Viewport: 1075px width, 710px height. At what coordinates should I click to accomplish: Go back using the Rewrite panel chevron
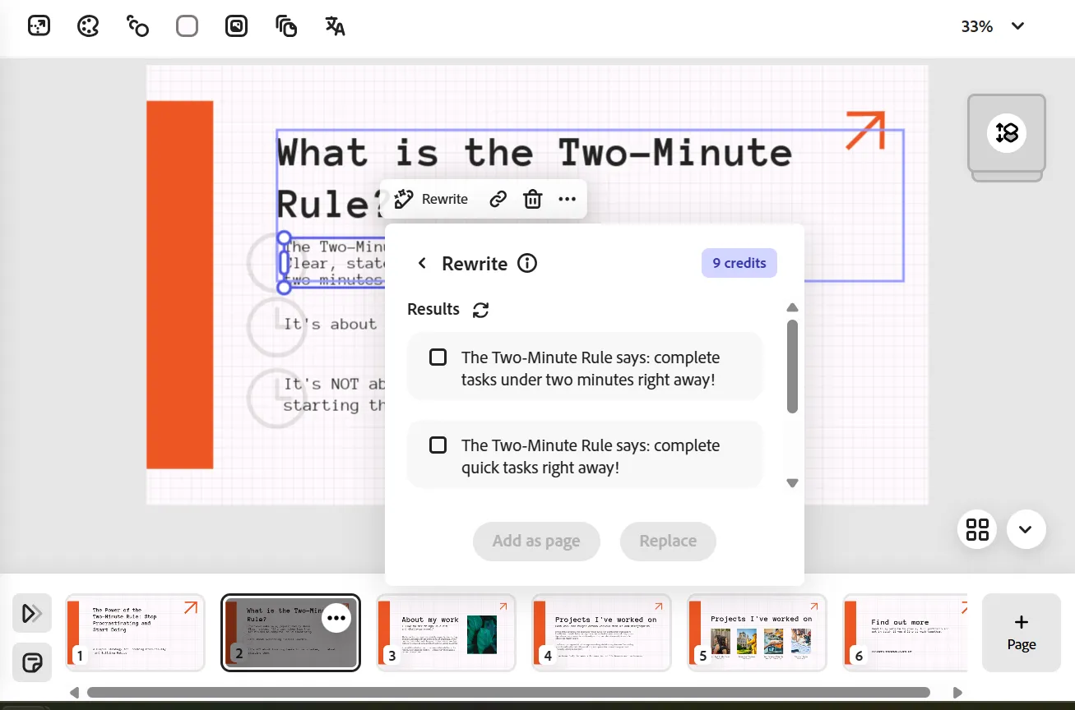tap(421, 263)
